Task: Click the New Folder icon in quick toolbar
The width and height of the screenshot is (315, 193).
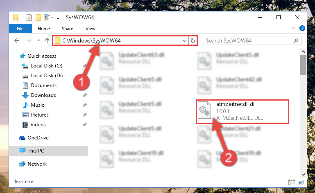Action: click(38, 18)
